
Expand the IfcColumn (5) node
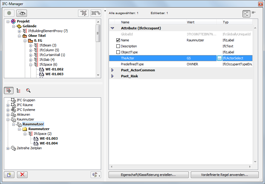click(31, 50)
